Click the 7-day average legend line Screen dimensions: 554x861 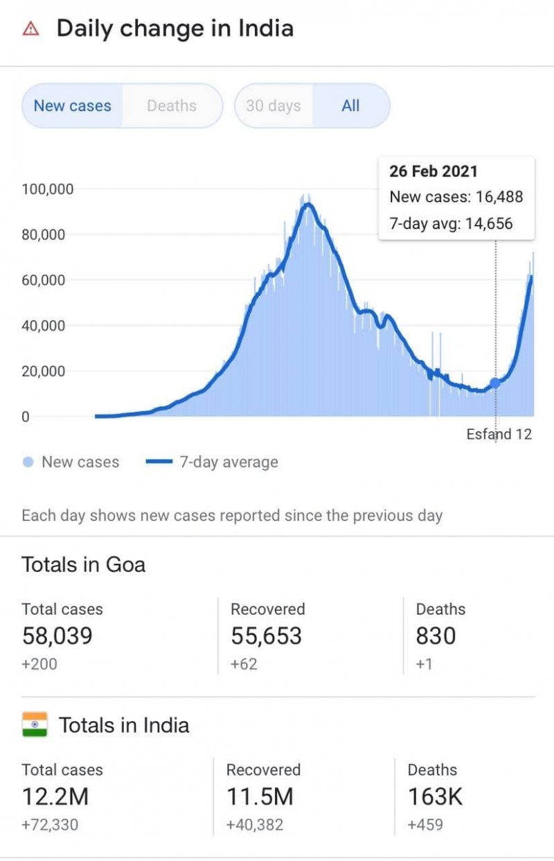pyautogui.click(x=159, y=462)
